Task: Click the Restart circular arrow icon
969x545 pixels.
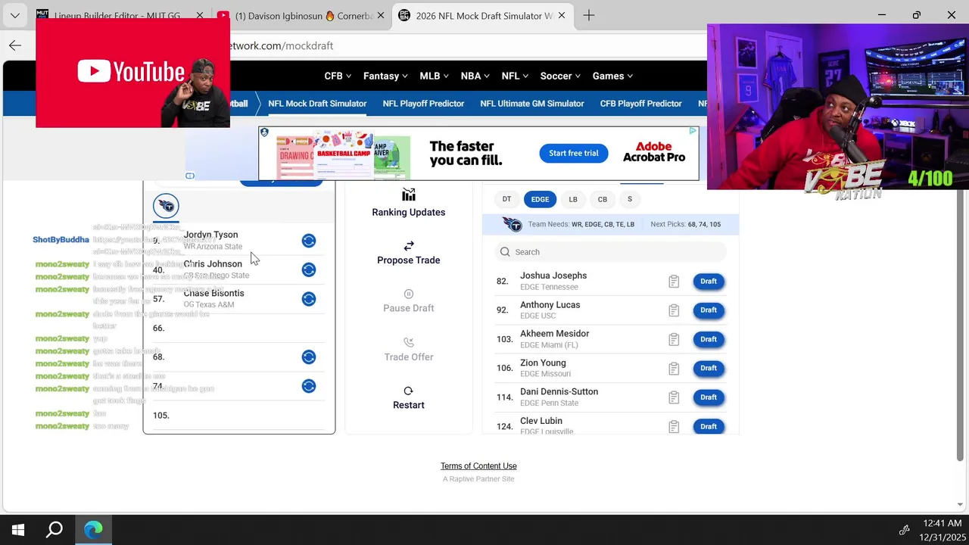Action: coord(408,391)
